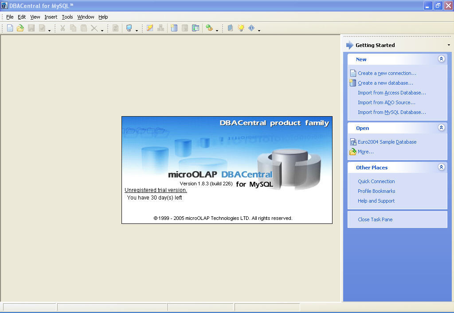The height and width of the screenshot is (313, 454).
Task: Click Create a new database link
Action: click(x=385, y=83)
